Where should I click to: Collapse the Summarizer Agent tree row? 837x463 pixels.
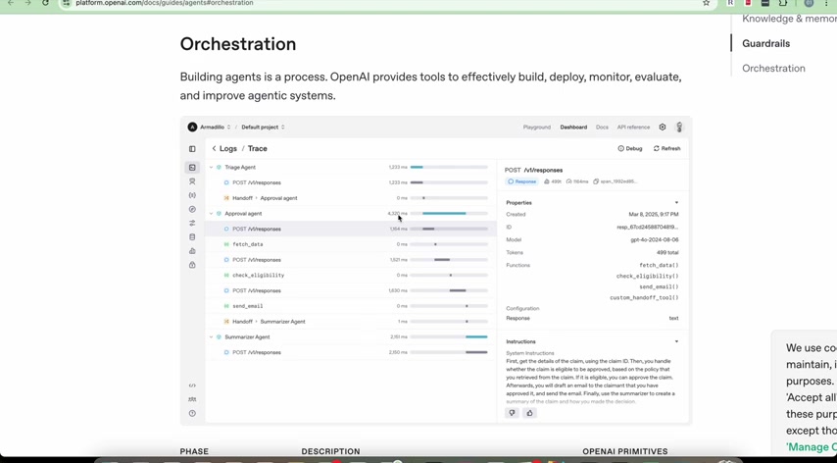pyautogui.click(x=212, y=337)
